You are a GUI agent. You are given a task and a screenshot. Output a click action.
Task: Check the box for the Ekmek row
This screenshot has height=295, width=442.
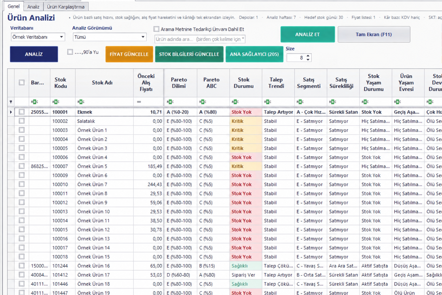[x=22, y=112]
